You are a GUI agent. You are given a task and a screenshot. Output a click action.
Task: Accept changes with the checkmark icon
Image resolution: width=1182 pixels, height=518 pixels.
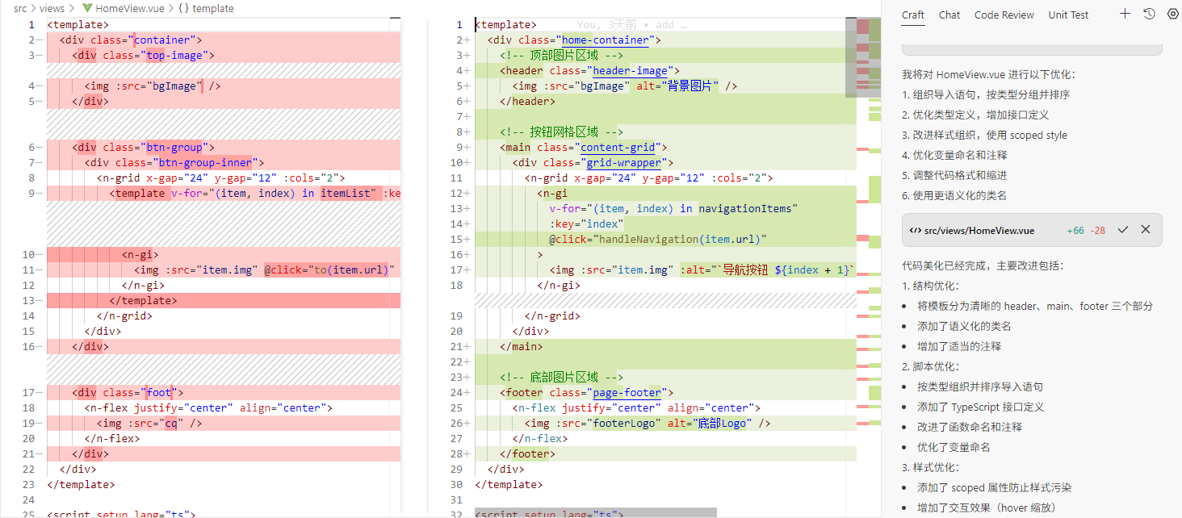[x=1122, y=230]
